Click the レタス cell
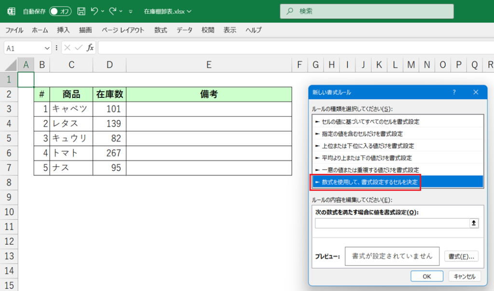 click(71, 124)
